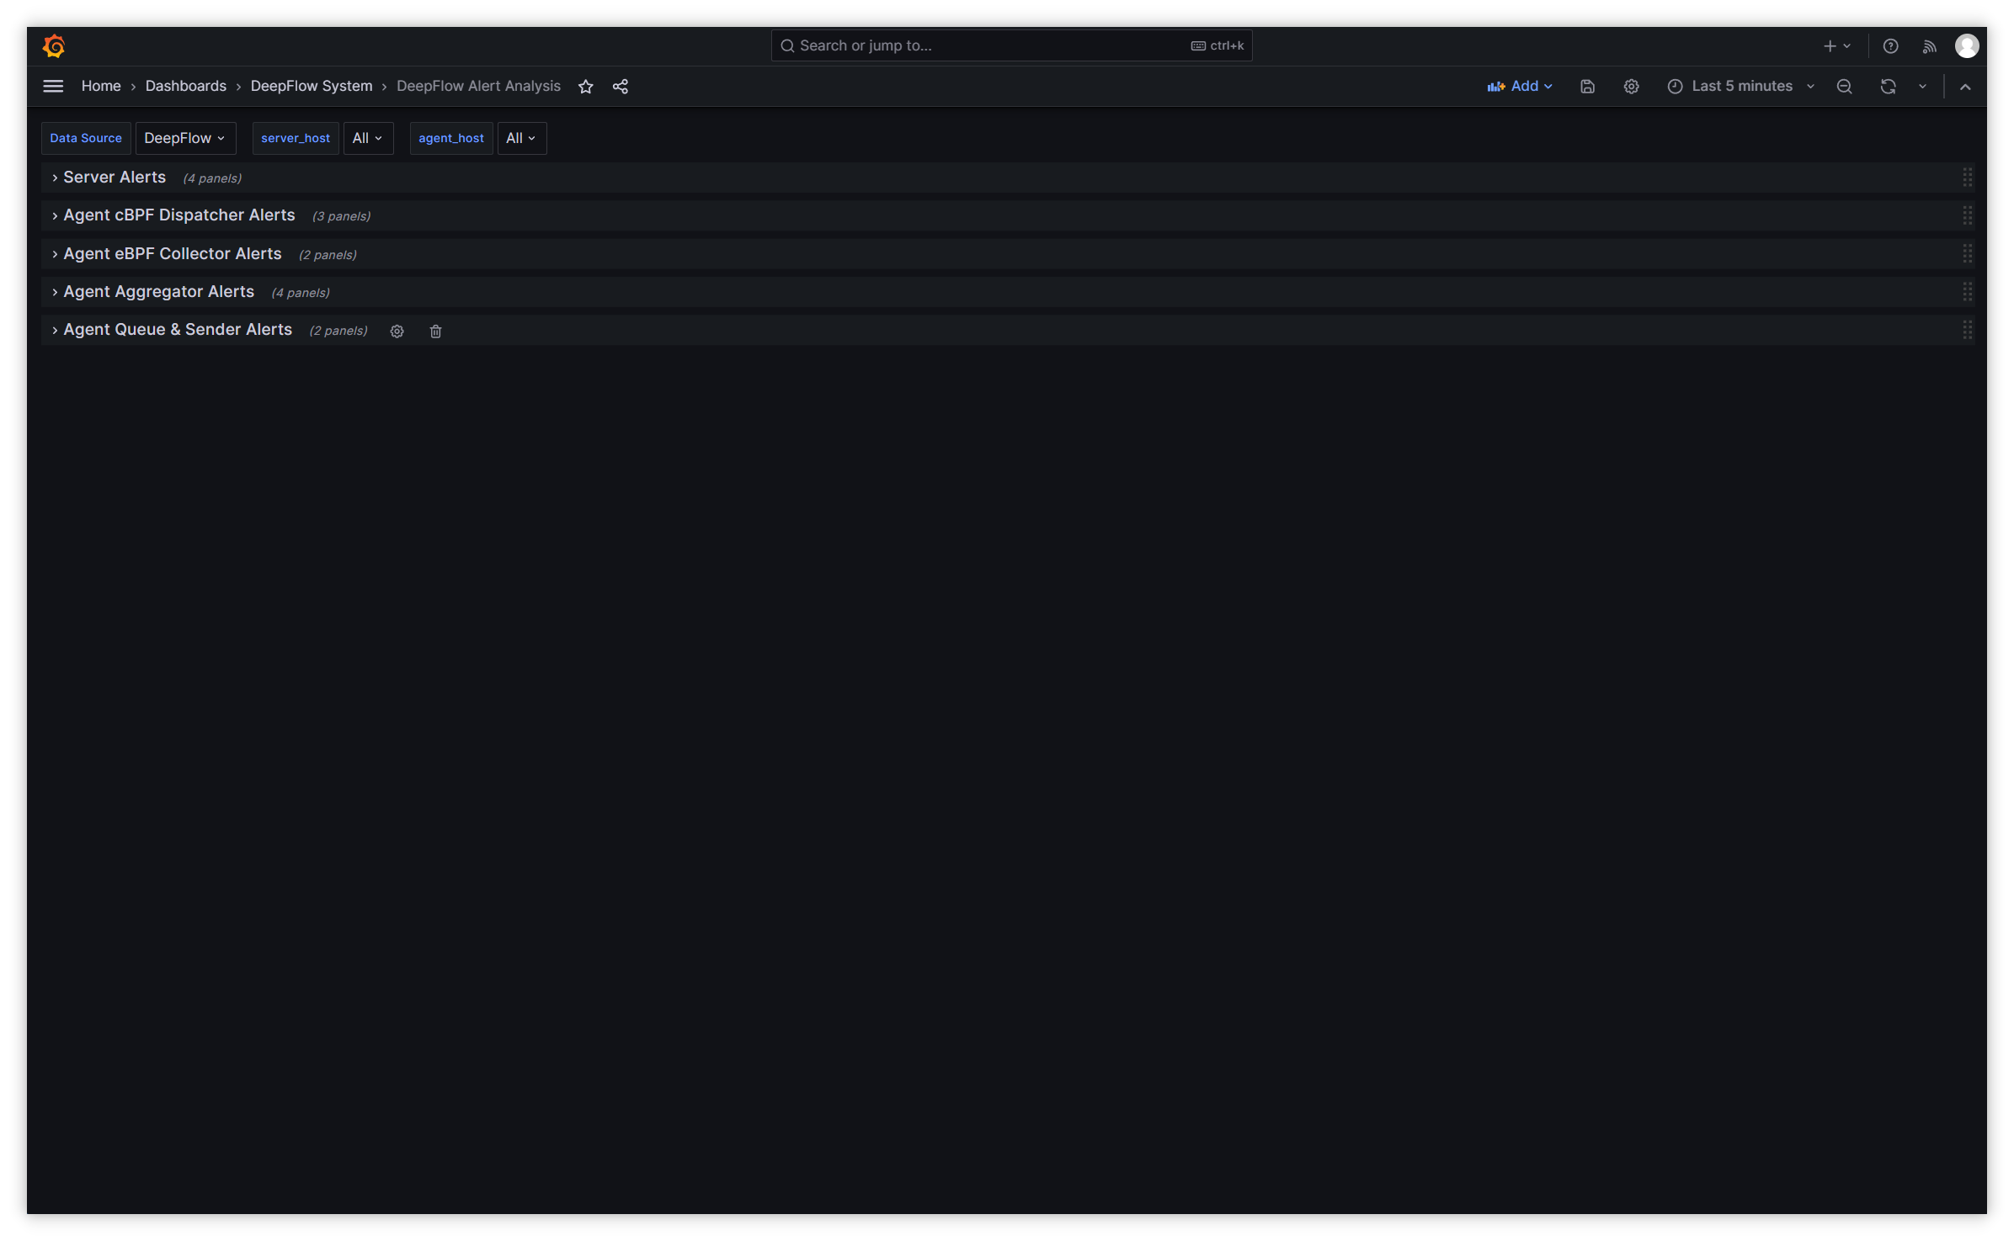The height and width of the screenshot is (1241, 2014).
Task: Go to Dashboards breadcrumb link
Action: [x=185, y=87]
